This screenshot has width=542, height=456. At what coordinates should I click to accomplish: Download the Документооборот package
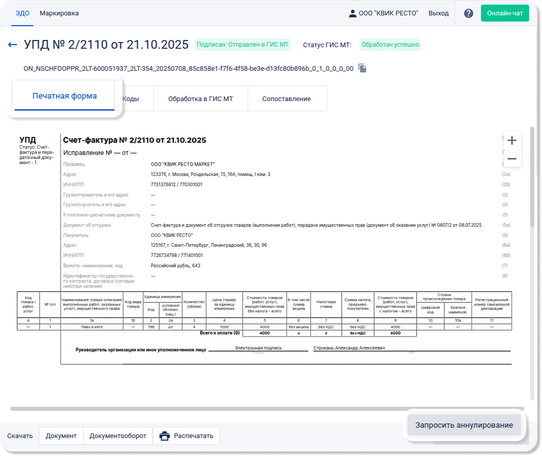118,436
